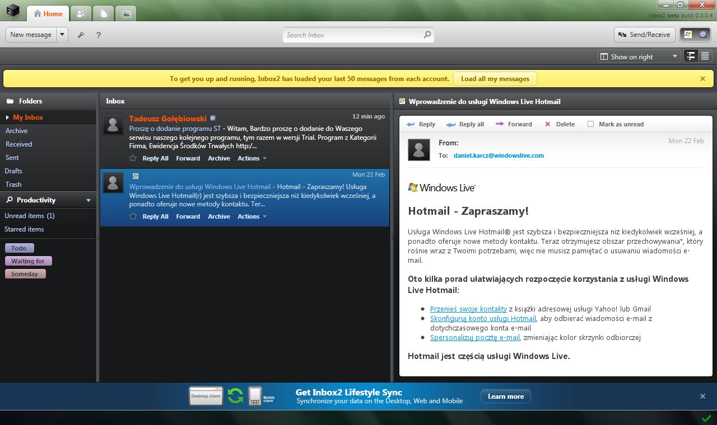
Task: Click the settings wrench icon
Action: click(x=81, y=35)
